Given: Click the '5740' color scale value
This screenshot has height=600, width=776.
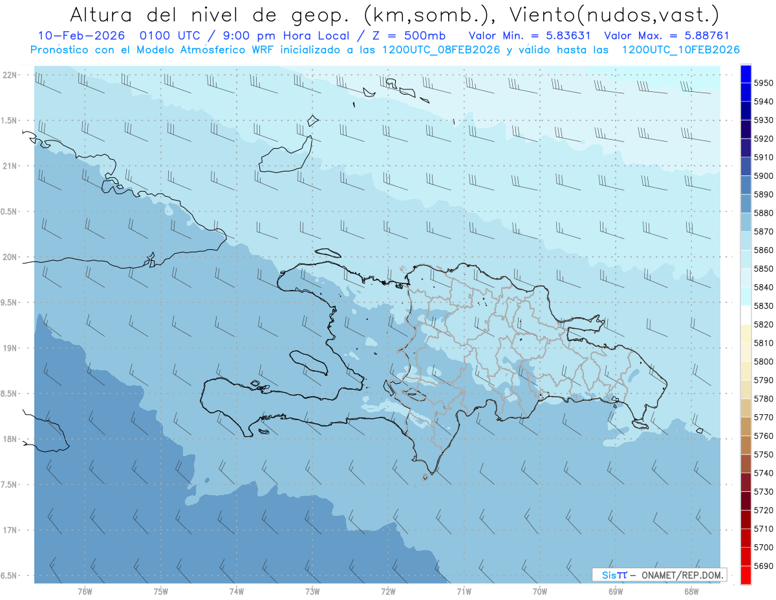Looking at the screenshot, I should click(764, 473).
